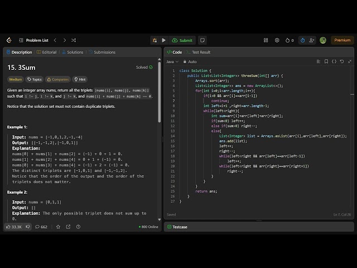This screenshot has height=268, width=357.
Task: Click the 800 Online indicator
Action: click(x=148, y=227)
